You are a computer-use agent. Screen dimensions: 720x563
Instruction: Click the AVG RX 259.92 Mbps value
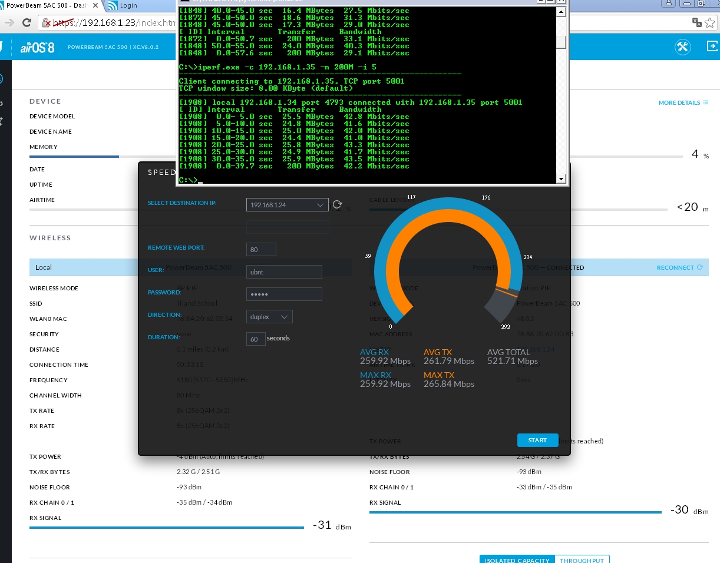(x=385, y=361)
